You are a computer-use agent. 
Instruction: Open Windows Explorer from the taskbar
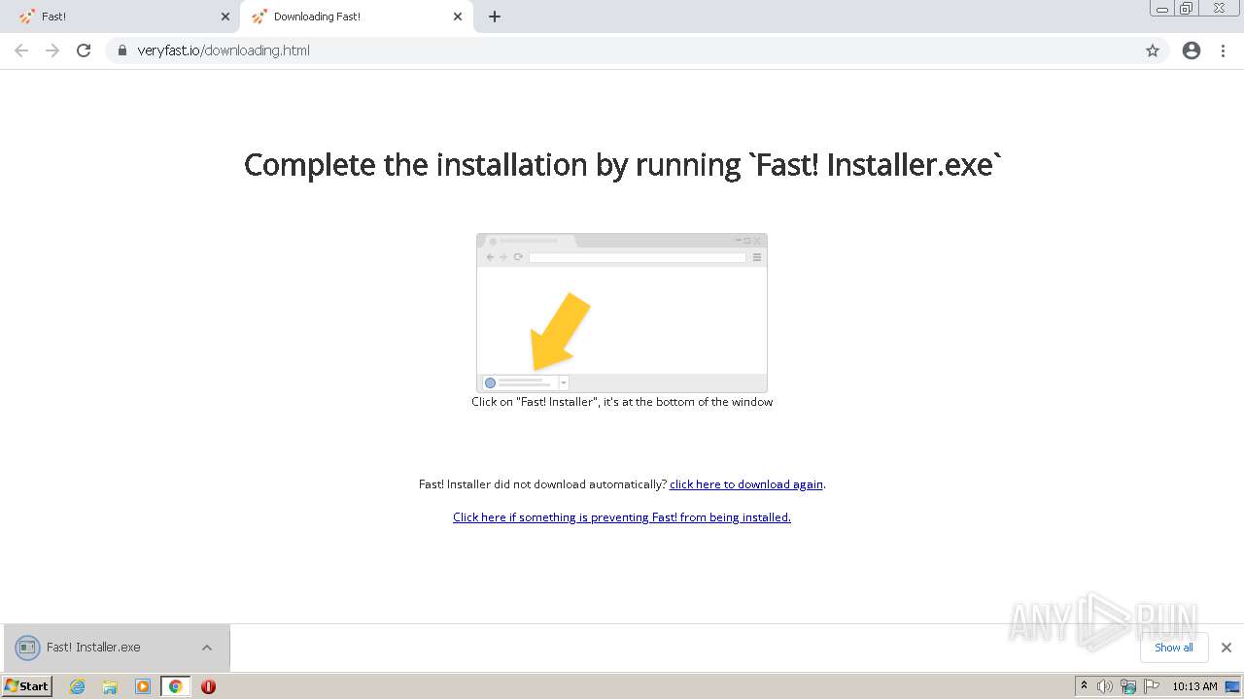tap(110, 686)
